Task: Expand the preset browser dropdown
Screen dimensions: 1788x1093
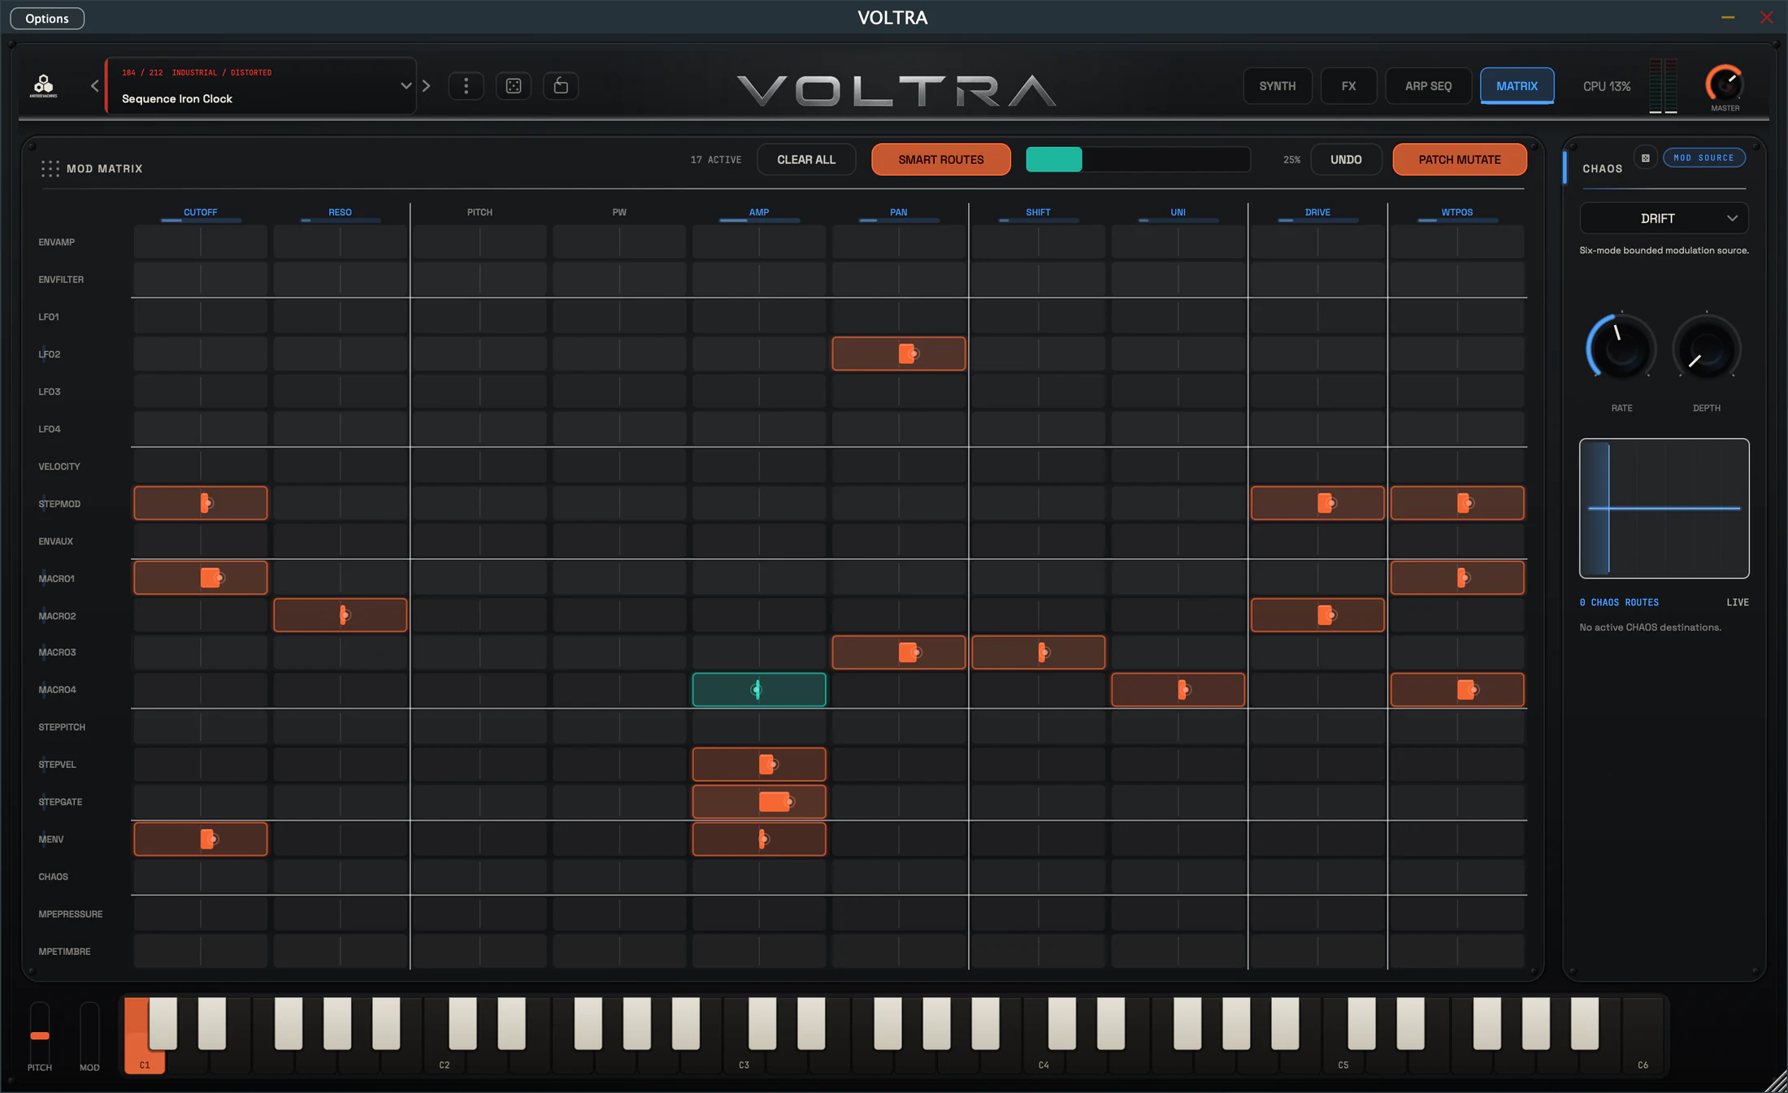Action: tap(406, 85)
